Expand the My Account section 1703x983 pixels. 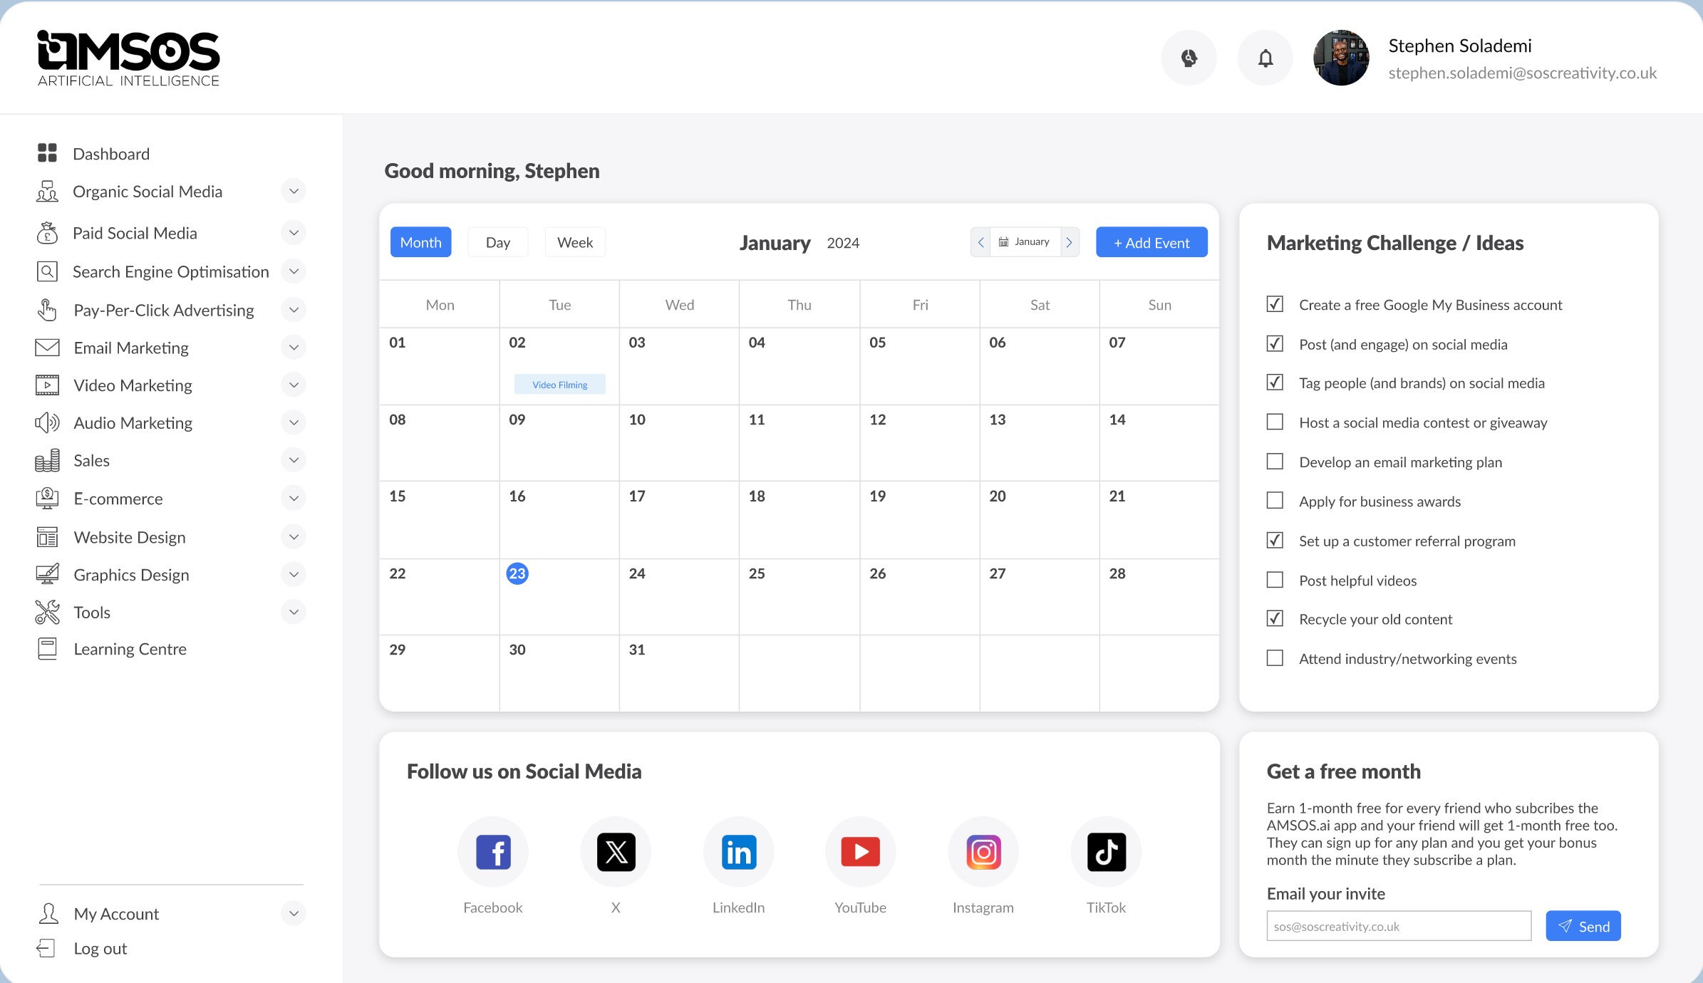click(x=293, y=913)
